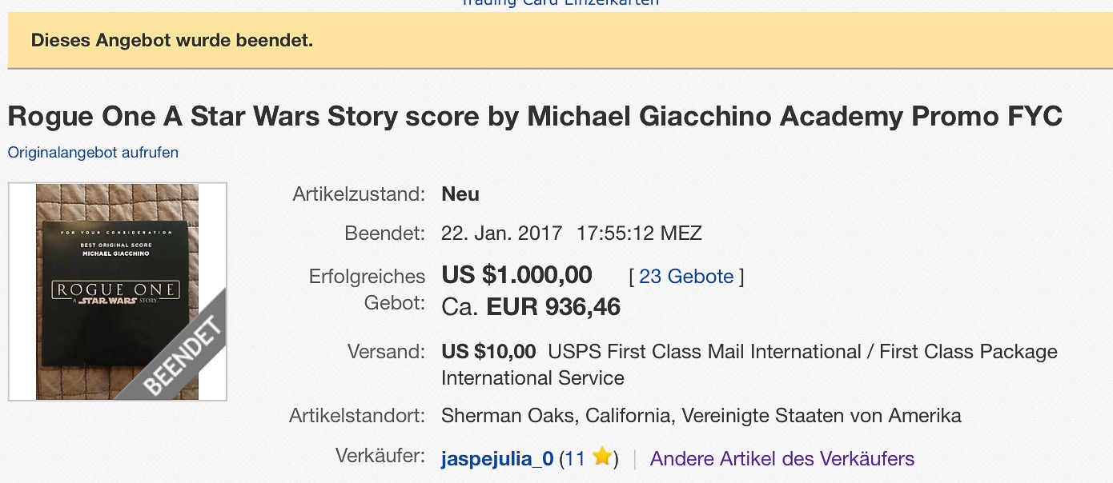Click the "Verkäufer:" label
The height and width of the screenshot is (483, 1113).
pyautogui.click(x=380, y=456)
